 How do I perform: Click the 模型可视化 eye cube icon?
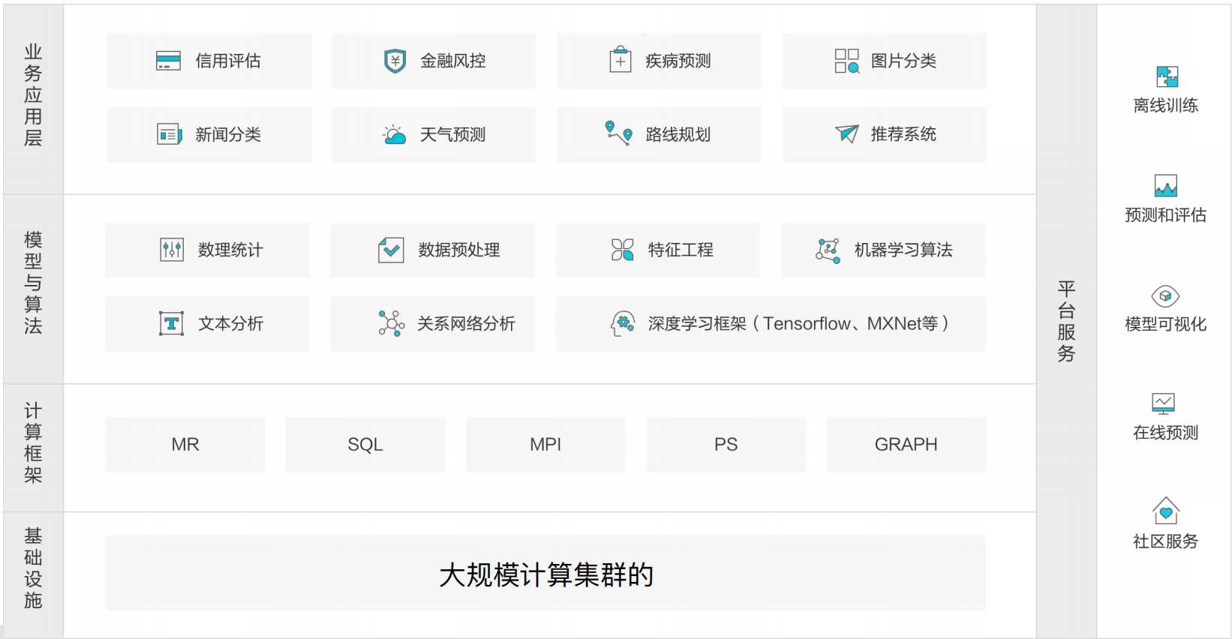click(1165, 295)
